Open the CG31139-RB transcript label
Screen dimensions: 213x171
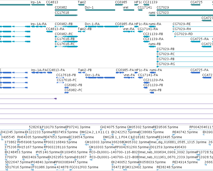153,34
